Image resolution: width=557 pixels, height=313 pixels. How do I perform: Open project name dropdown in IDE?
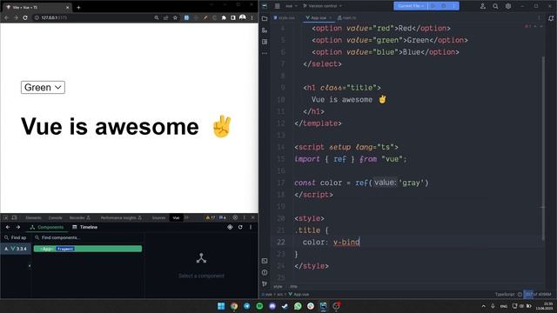pyautogui.click(x=292, y=6)
